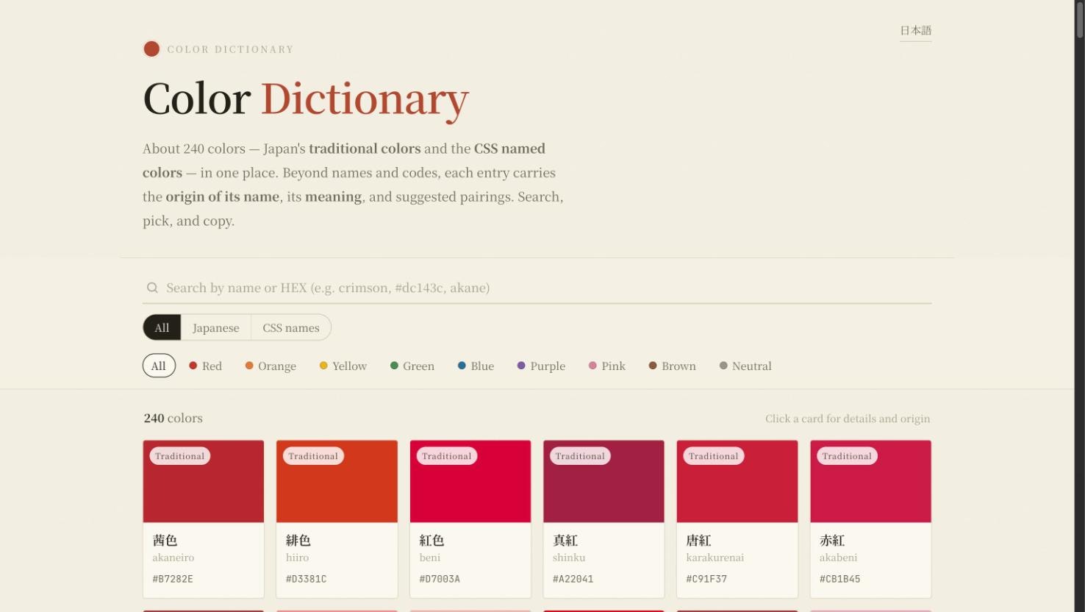Image resolution: width=1085 pixels, height=612 pixels.
Task: Open the karakurenai color swatch
Action: click(737, 482)
